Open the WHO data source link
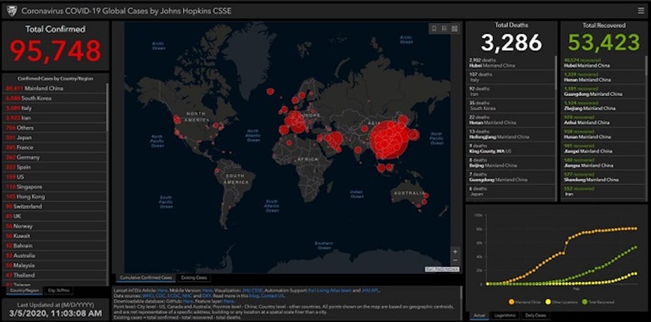The height and width of the screenshot is (322, 651). (148, 296)
